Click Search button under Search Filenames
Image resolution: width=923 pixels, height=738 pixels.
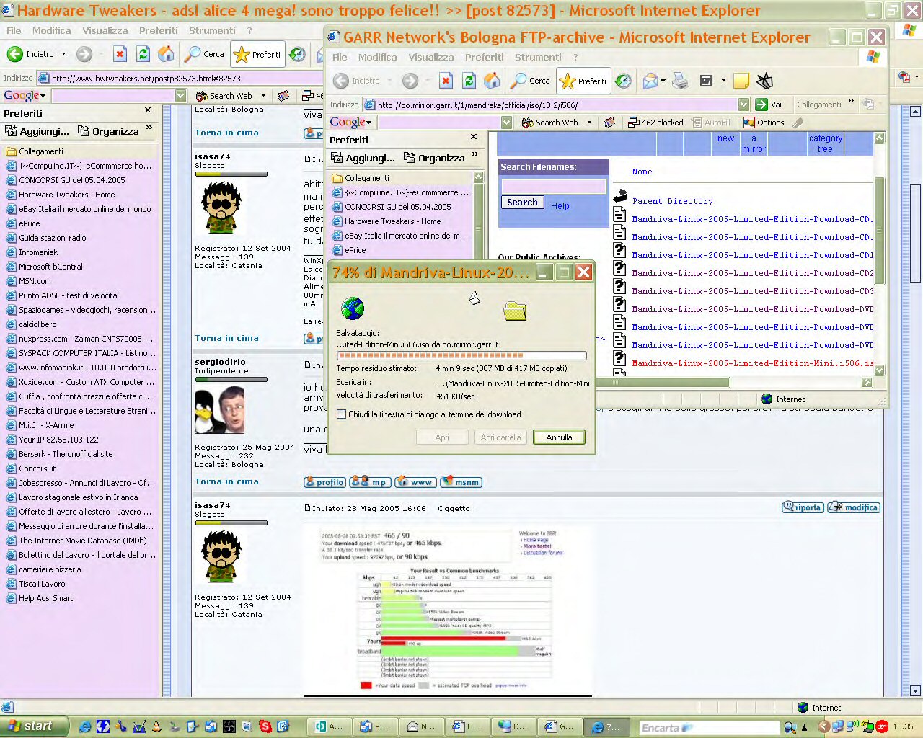tap(522, 203)
